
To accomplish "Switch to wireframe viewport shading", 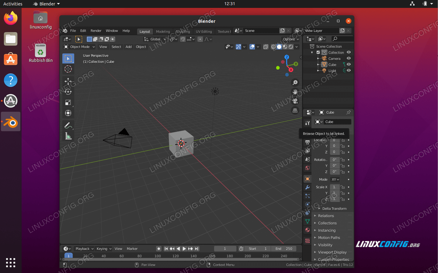I will 273,47.
